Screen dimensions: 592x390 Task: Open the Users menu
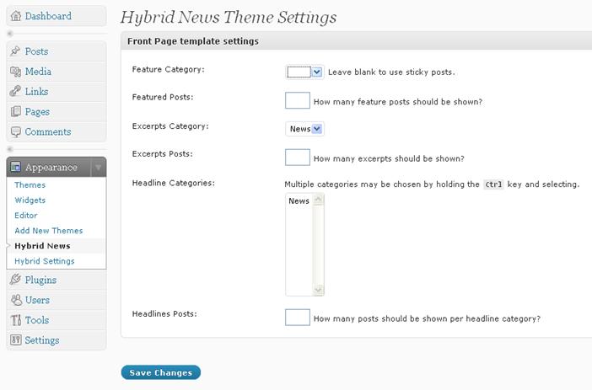click(57, 300)
